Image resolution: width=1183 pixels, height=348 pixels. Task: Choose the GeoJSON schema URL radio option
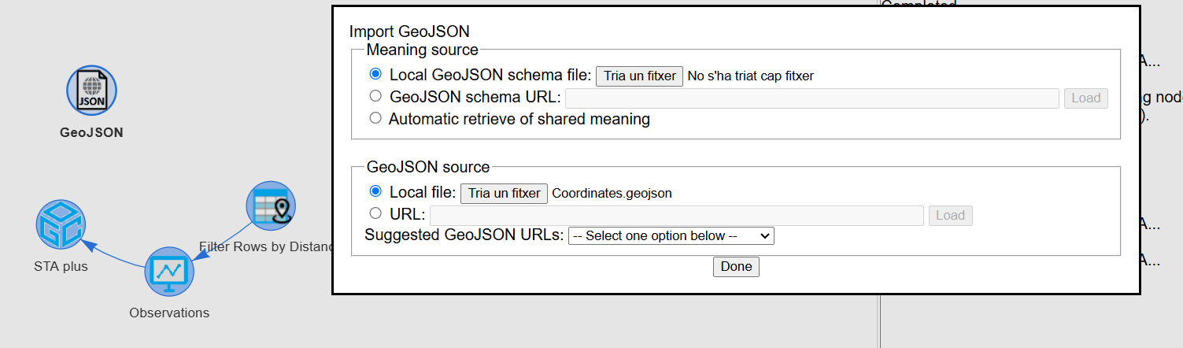coord(375,97)
